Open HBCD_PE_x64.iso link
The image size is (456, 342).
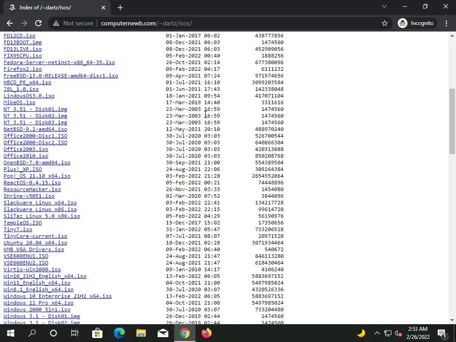(27, 82)
